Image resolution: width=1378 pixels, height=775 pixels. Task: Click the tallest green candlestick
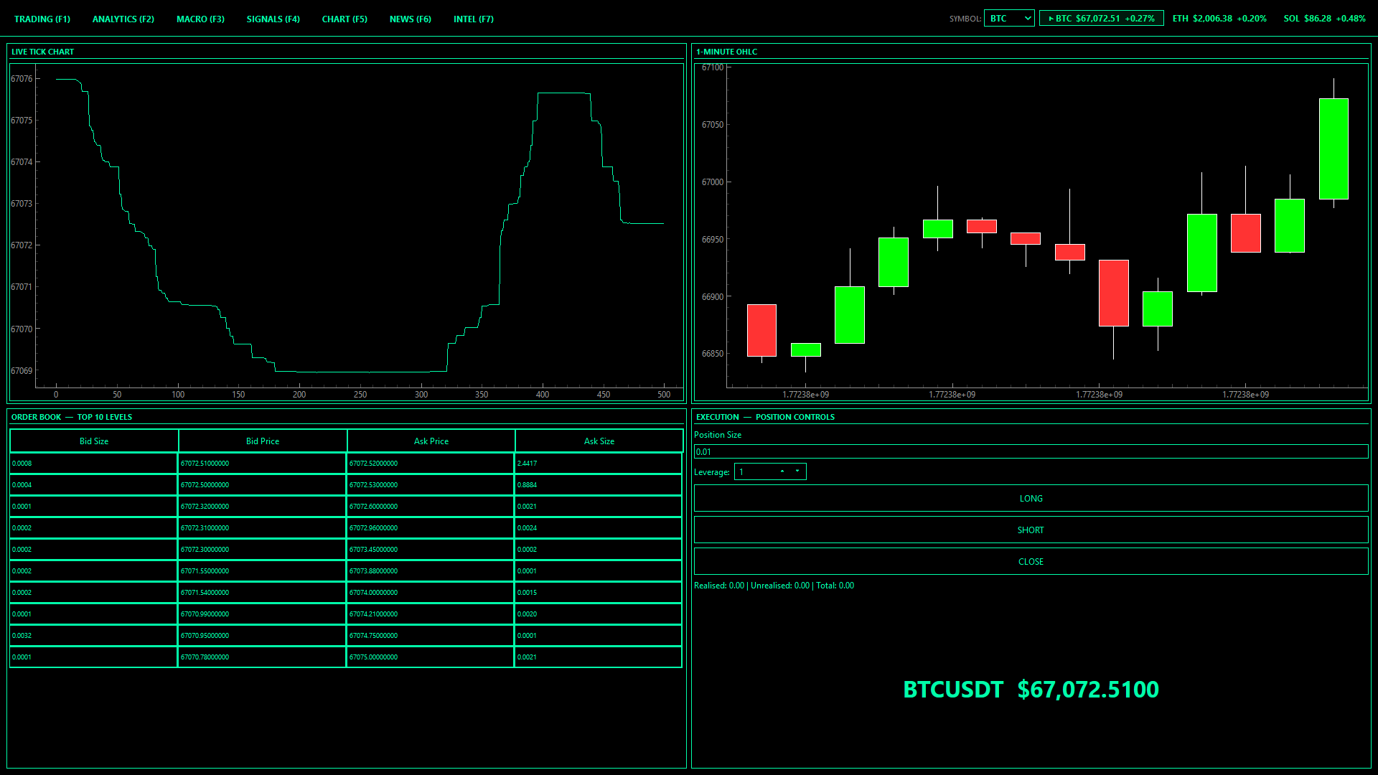[1334, 149]
